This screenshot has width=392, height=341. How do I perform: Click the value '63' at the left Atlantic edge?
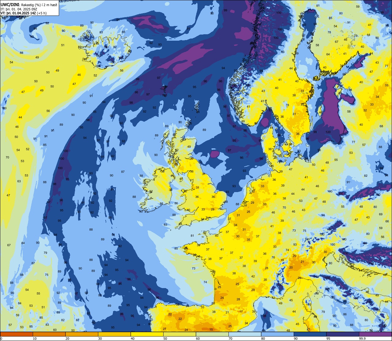(x=19, y=181)
